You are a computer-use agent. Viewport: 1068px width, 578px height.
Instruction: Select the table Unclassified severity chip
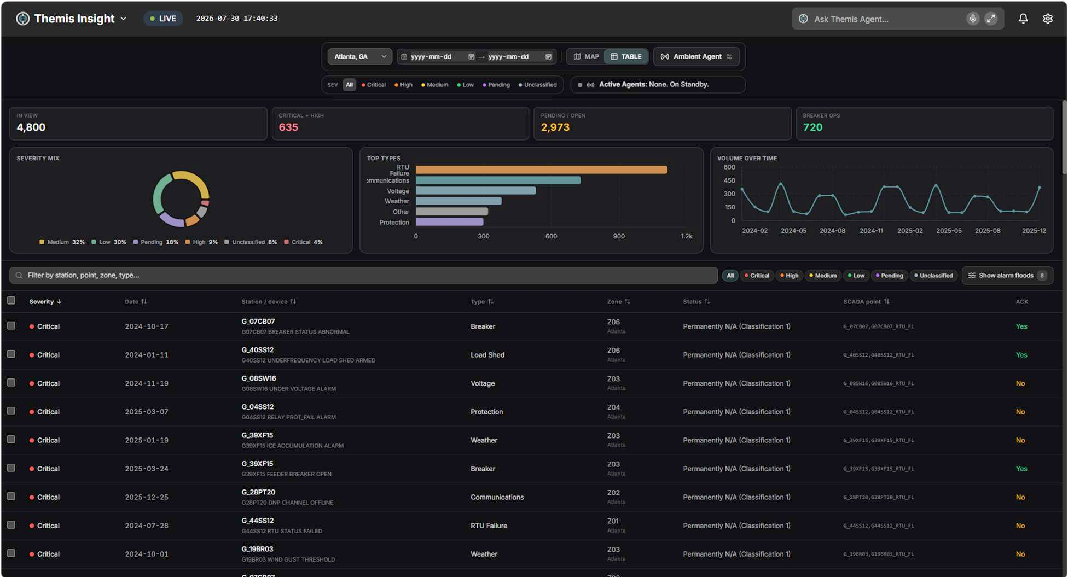tap(933, 276)
